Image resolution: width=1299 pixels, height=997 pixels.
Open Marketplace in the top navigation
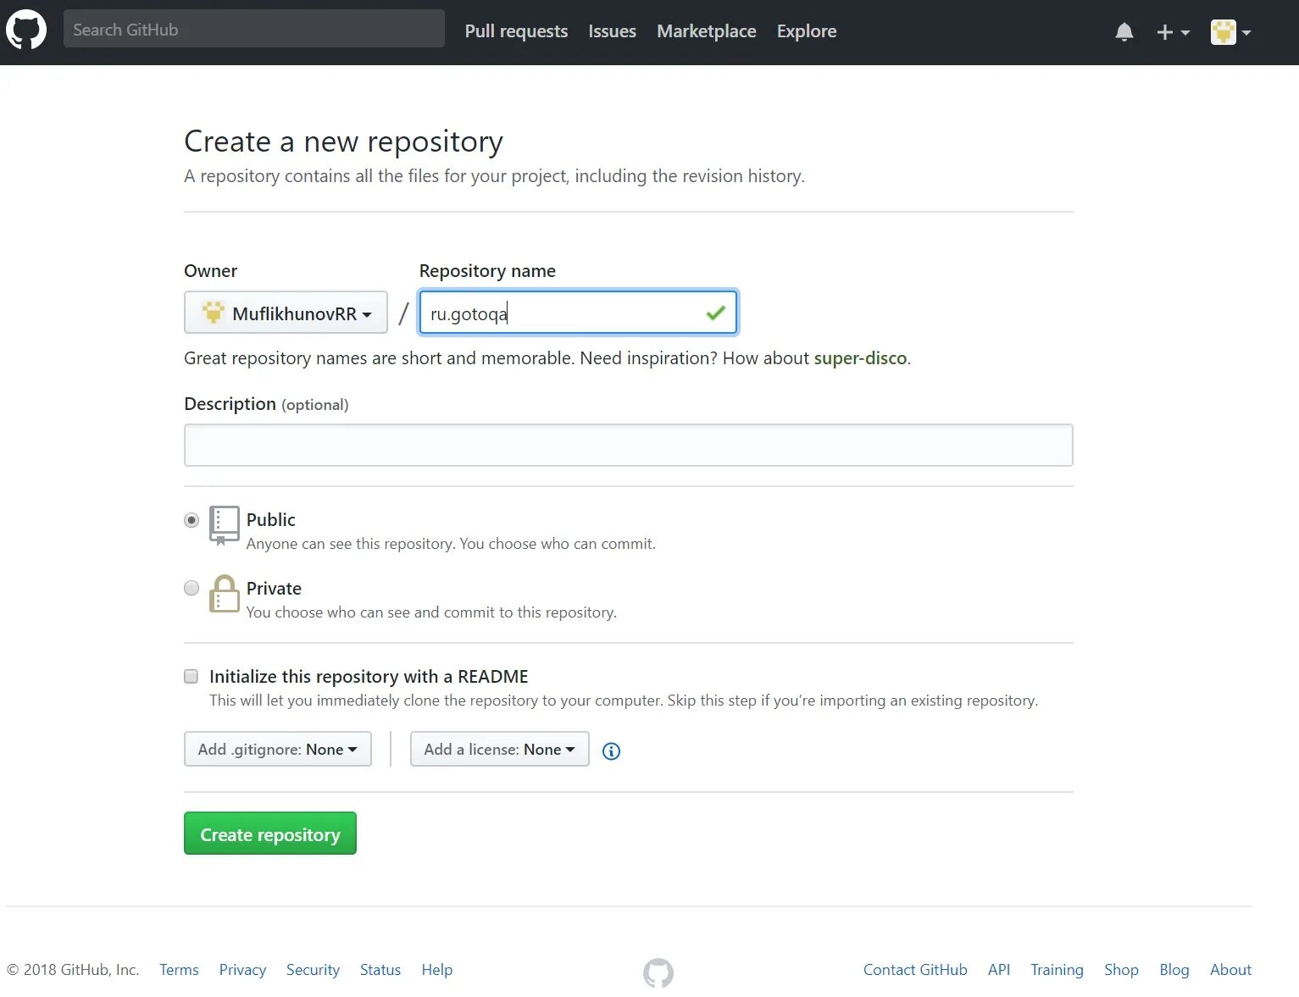(x=706, y=31)
